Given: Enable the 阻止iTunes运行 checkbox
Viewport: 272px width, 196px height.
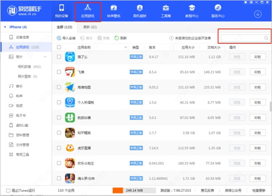Looking at the screenshot, I should coord(8,191).
